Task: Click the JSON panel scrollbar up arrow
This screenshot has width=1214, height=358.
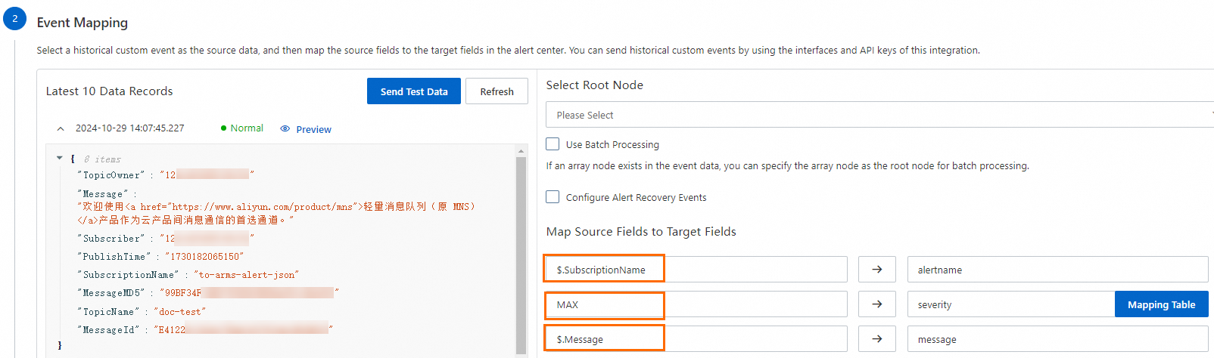Action: pyautogui.click(x=521, y=151)
